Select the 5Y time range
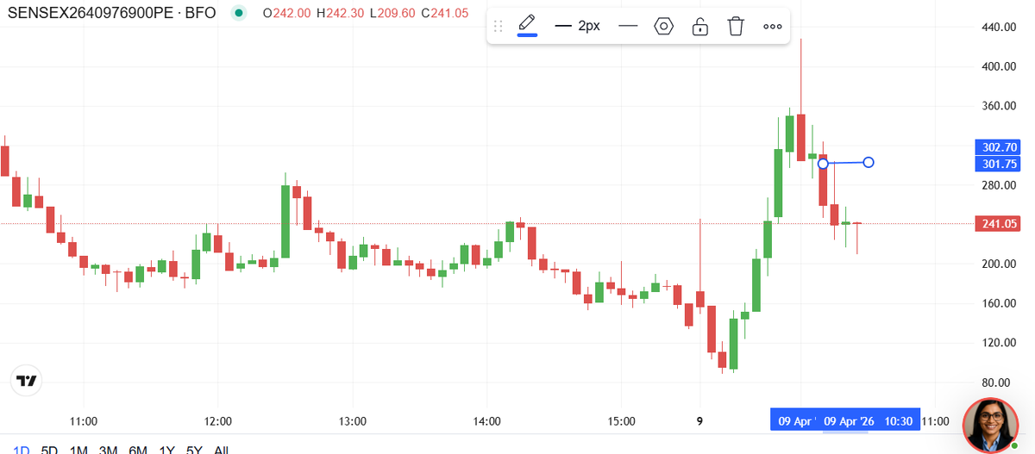Image resolution: width=1035 pixels, height=454 pixels. [195, 450]
